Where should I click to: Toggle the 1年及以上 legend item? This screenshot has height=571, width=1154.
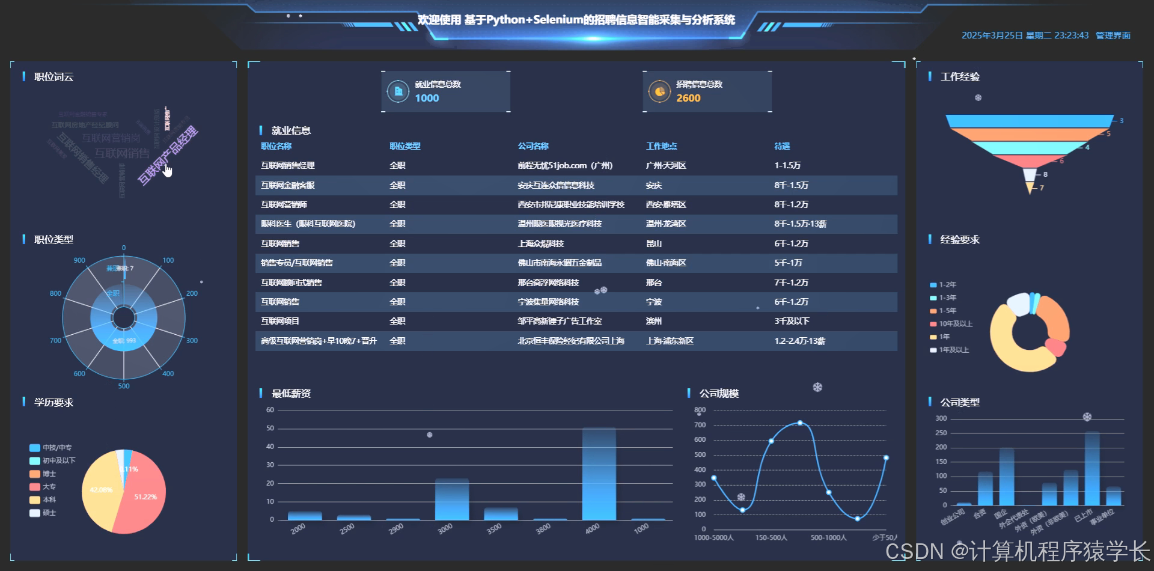pyautogui.click(x=949, y=350)
